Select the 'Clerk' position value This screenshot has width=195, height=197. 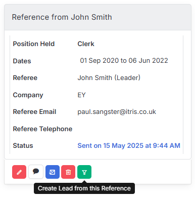pyautogui.click(x=86, y=44)
